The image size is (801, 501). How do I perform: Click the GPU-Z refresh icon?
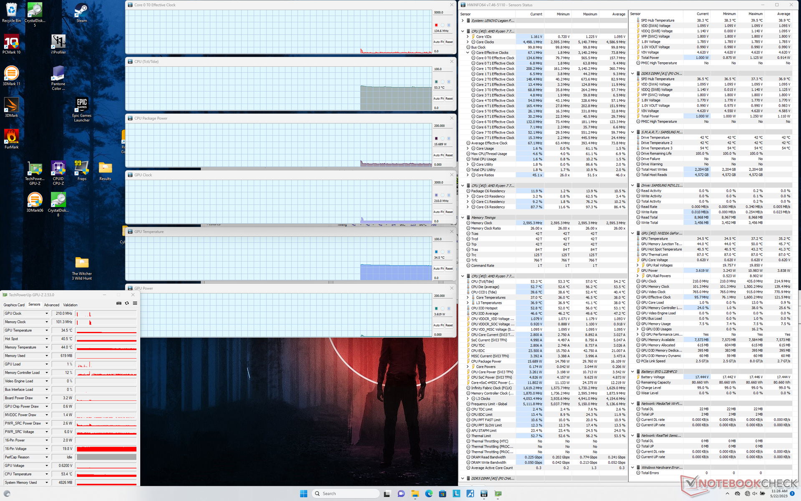click(x=127, y=304)
